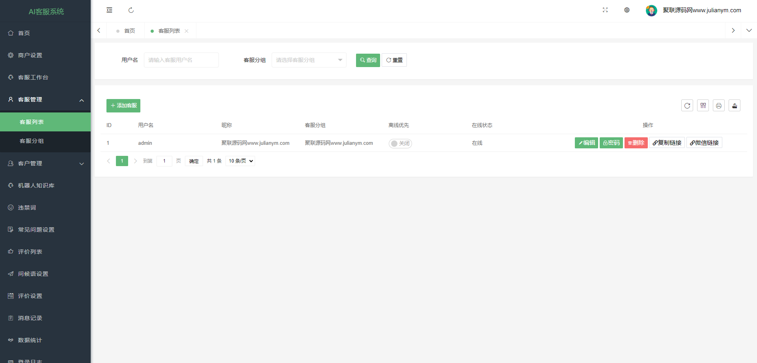Image resolution: width=757 pixels, height=363 pixels.
Task: Open the user menu 聚联源码网www.julianym.com
Action: [x=702, y=10]
